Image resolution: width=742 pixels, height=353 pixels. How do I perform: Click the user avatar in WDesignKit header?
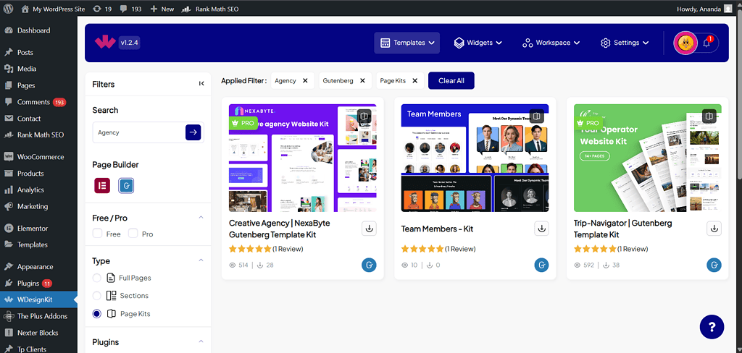(685, 43)
